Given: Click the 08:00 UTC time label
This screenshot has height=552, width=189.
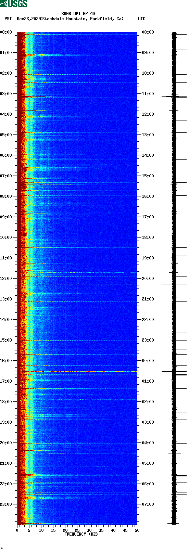Looking at the screenshot, I should tap(148, 32).
